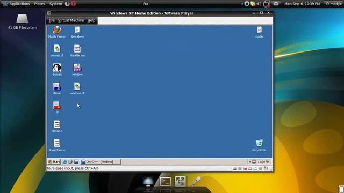344x193 pixels.
Task: Open the GNOME Applications menu
Action: coord(16,4)
